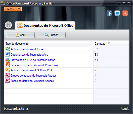Click the Facebook share icon
The image size is (133, 114).
(109, 13)
